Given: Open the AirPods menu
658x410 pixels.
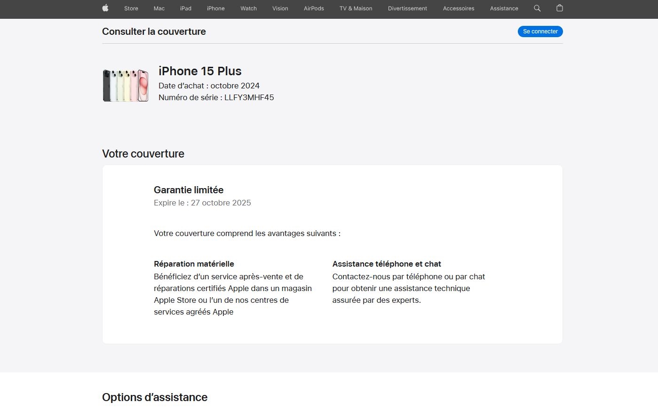Looking at the screenshot, I should (314, 8).
